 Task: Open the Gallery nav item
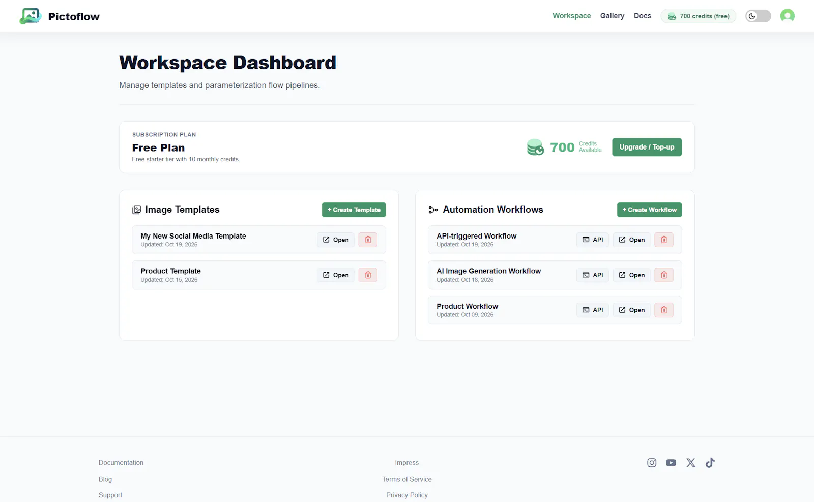click(x=612, y=16)
